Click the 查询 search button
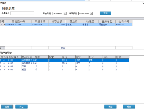The width and height of the screenshot is (144, 110). pyautogui.click(x=105, y=13)
